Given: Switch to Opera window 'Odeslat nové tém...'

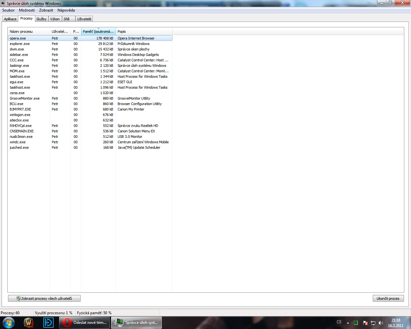Looking at the screenshot, I should [x=84, y=322].
